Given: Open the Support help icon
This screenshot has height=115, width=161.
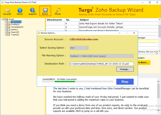Looking at the screenshot, I should 32,11.
